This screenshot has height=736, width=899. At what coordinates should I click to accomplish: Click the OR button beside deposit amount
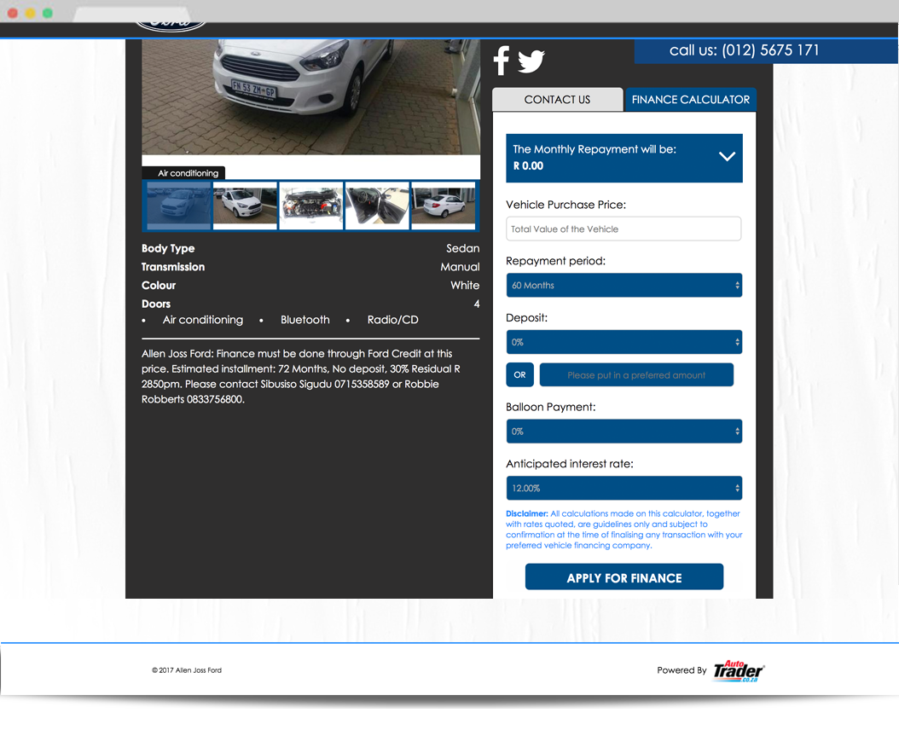tap(519, 375)
